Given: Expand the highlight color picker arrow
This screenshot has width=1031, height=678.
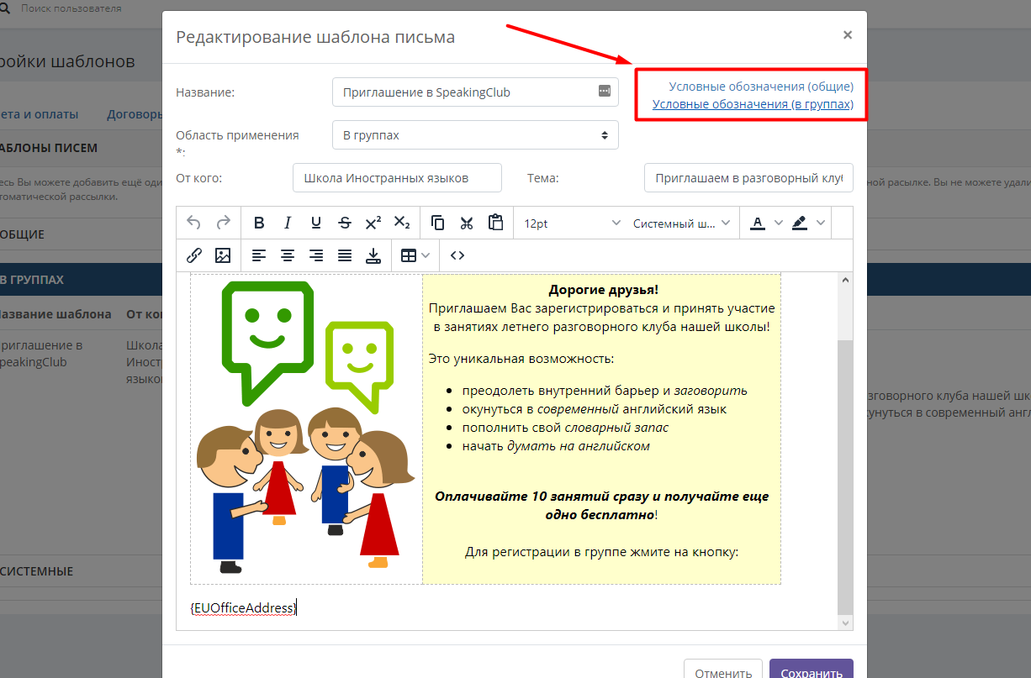Looking at the screenshot, I should 821,223.
